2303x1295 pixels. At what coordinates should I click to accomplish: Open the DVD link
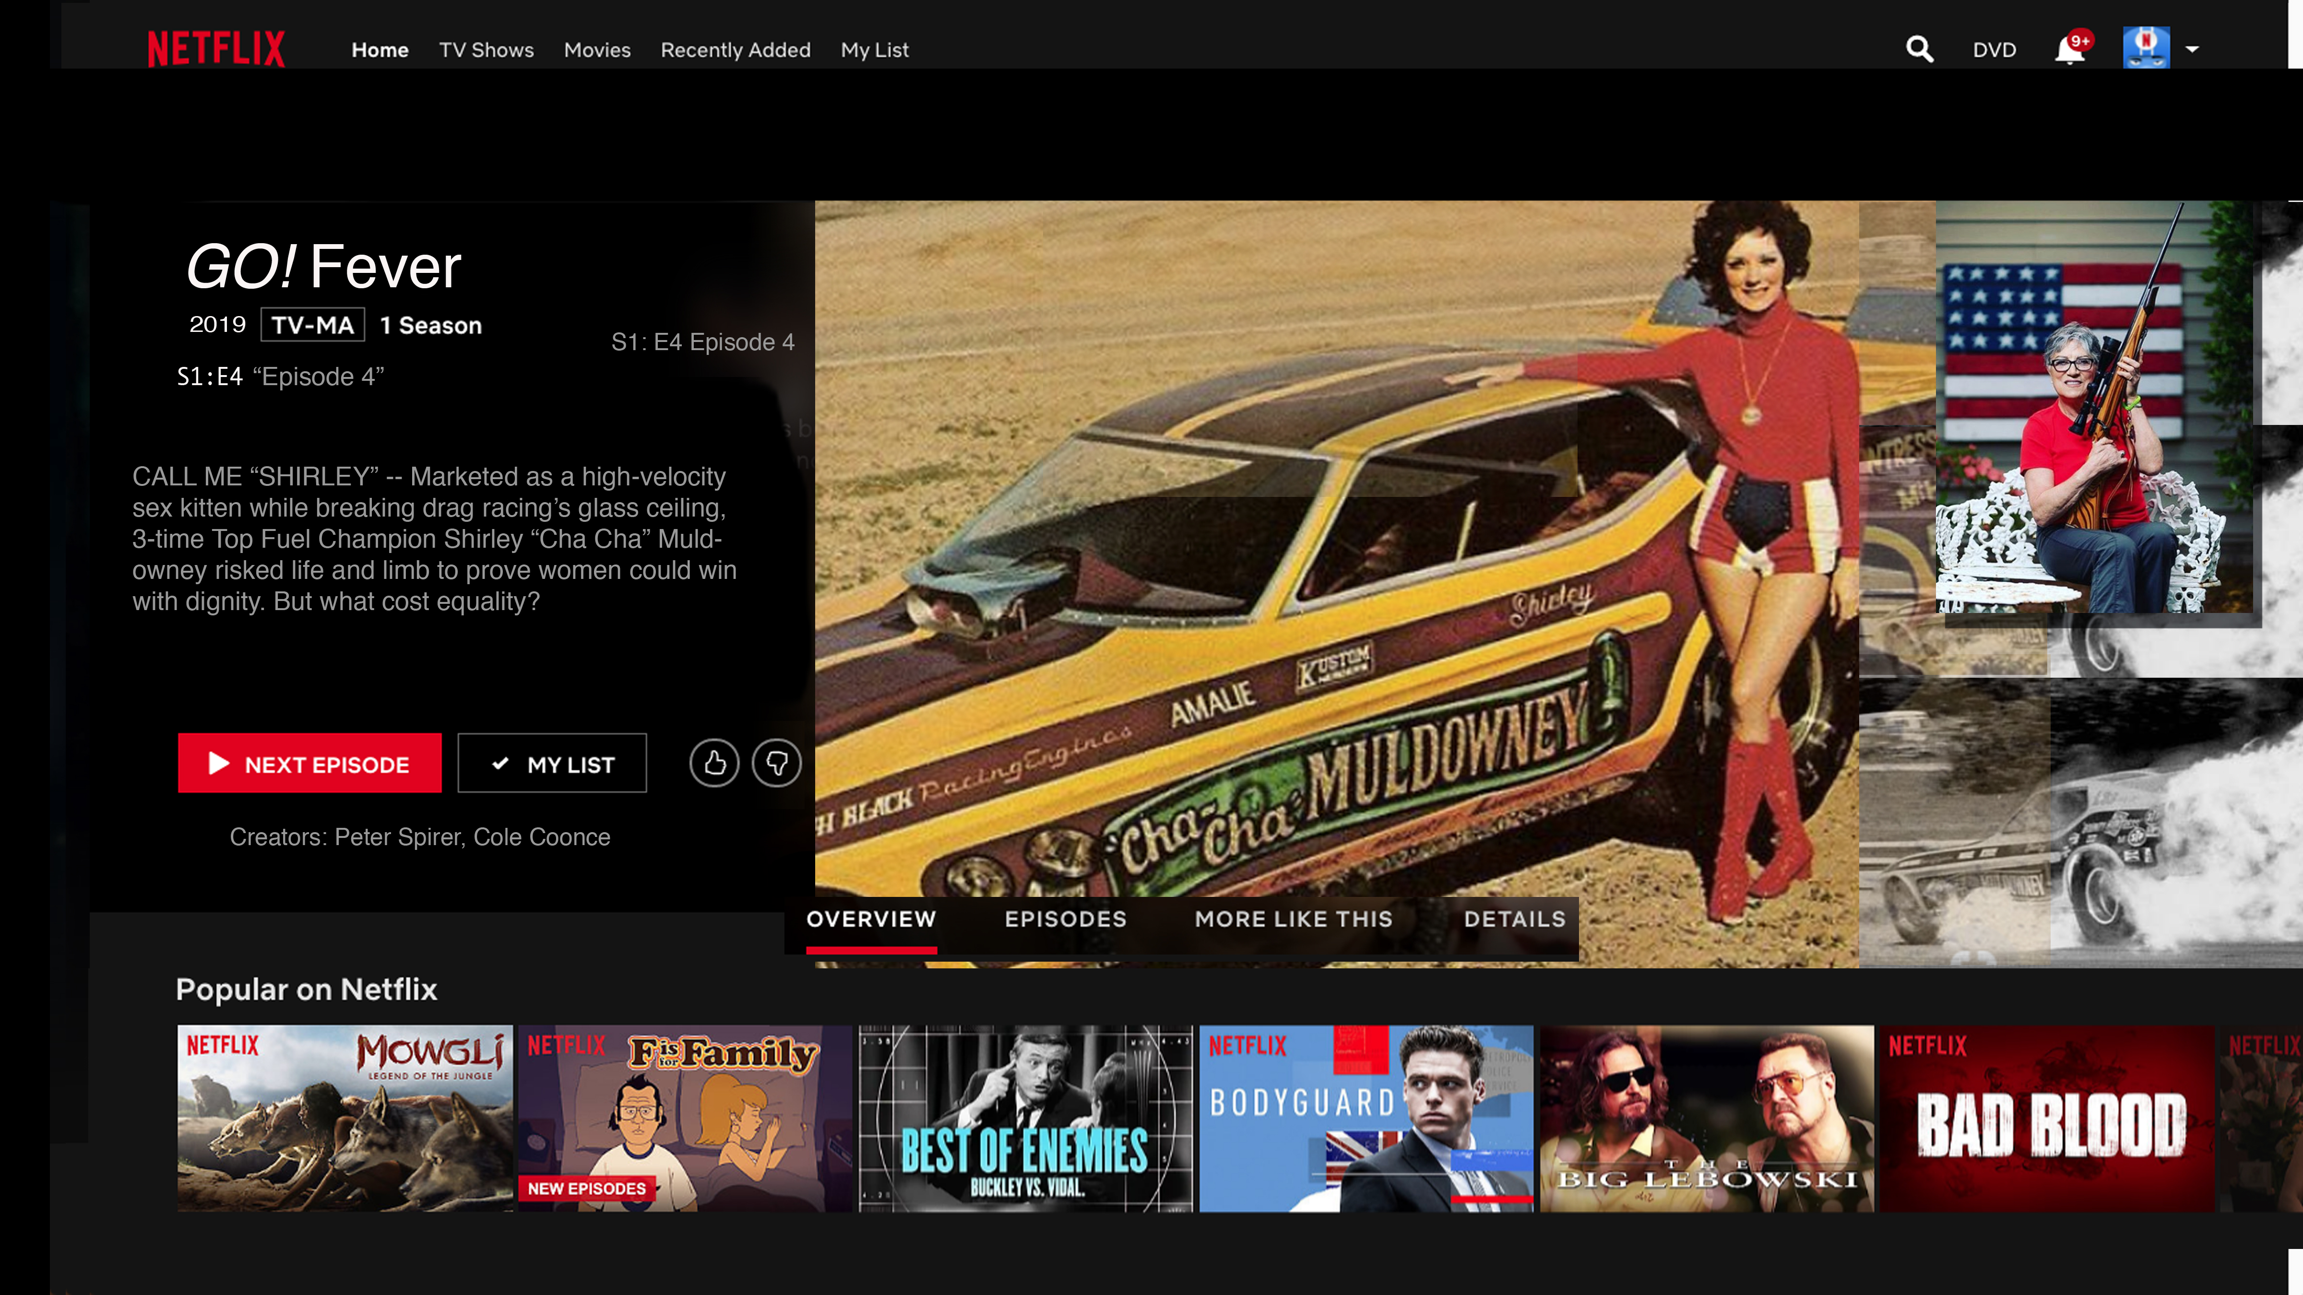[1994, 50]
